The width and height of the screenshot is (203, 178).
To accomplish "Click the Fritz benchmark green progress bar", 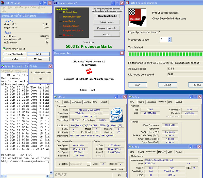I will [165, 54].
